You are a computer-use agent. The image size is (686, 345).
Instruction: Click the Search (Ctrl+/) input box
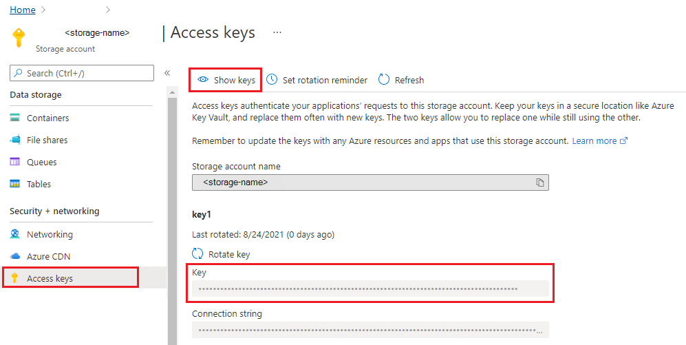tap(83, 73)
